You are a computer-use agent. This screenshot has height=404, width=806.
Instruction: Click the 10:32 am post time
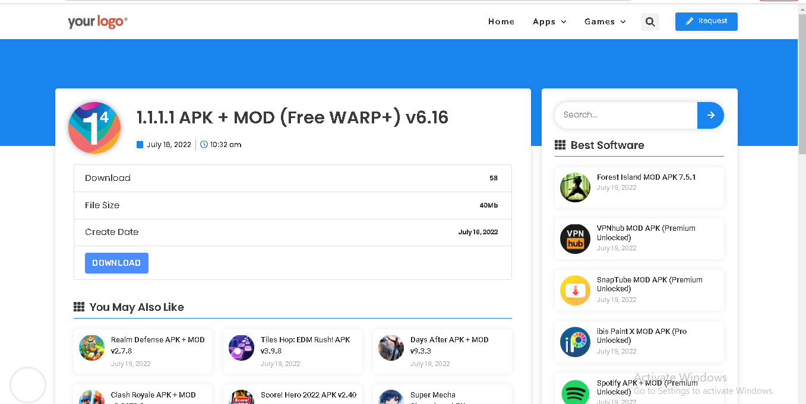point(226,145)
